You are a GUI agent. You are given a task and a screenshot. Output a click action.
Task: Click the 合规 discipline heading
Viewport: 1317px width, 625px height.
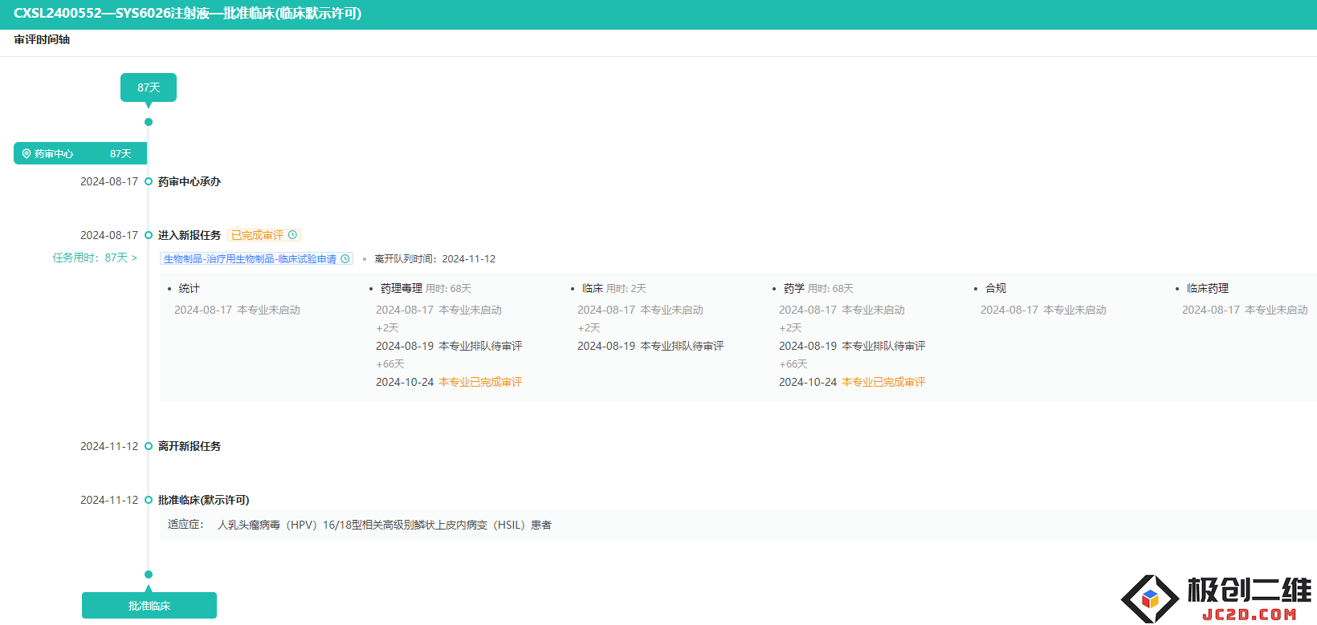[996, 288]
